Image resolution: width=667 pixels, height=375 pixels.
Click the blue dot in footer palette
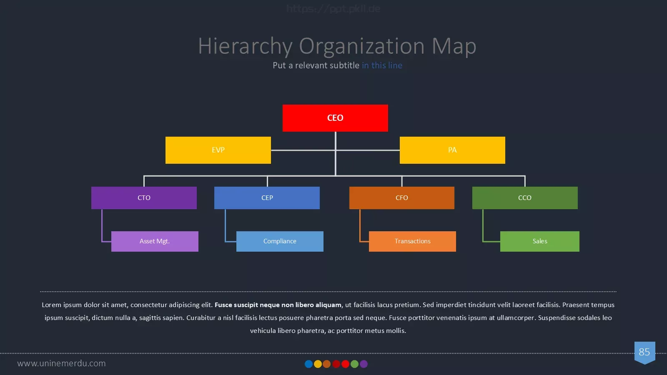[308, 364]
